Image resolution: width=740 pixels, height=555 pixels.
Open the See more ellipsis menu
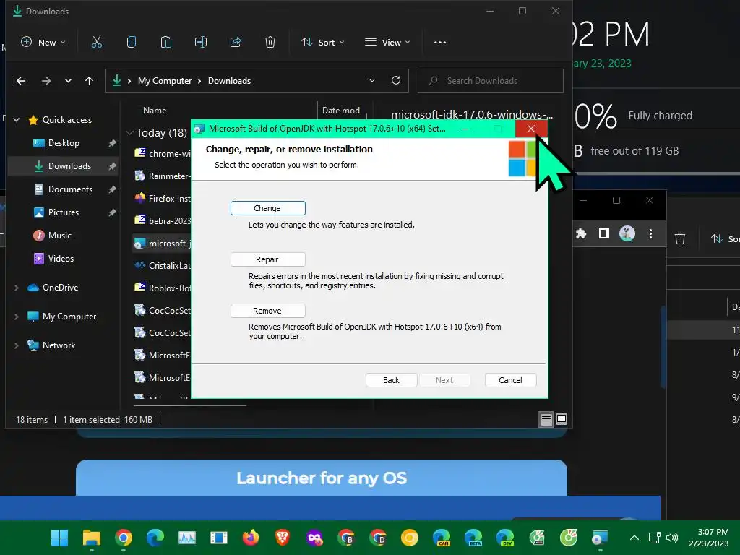click(x=440, y=43)
